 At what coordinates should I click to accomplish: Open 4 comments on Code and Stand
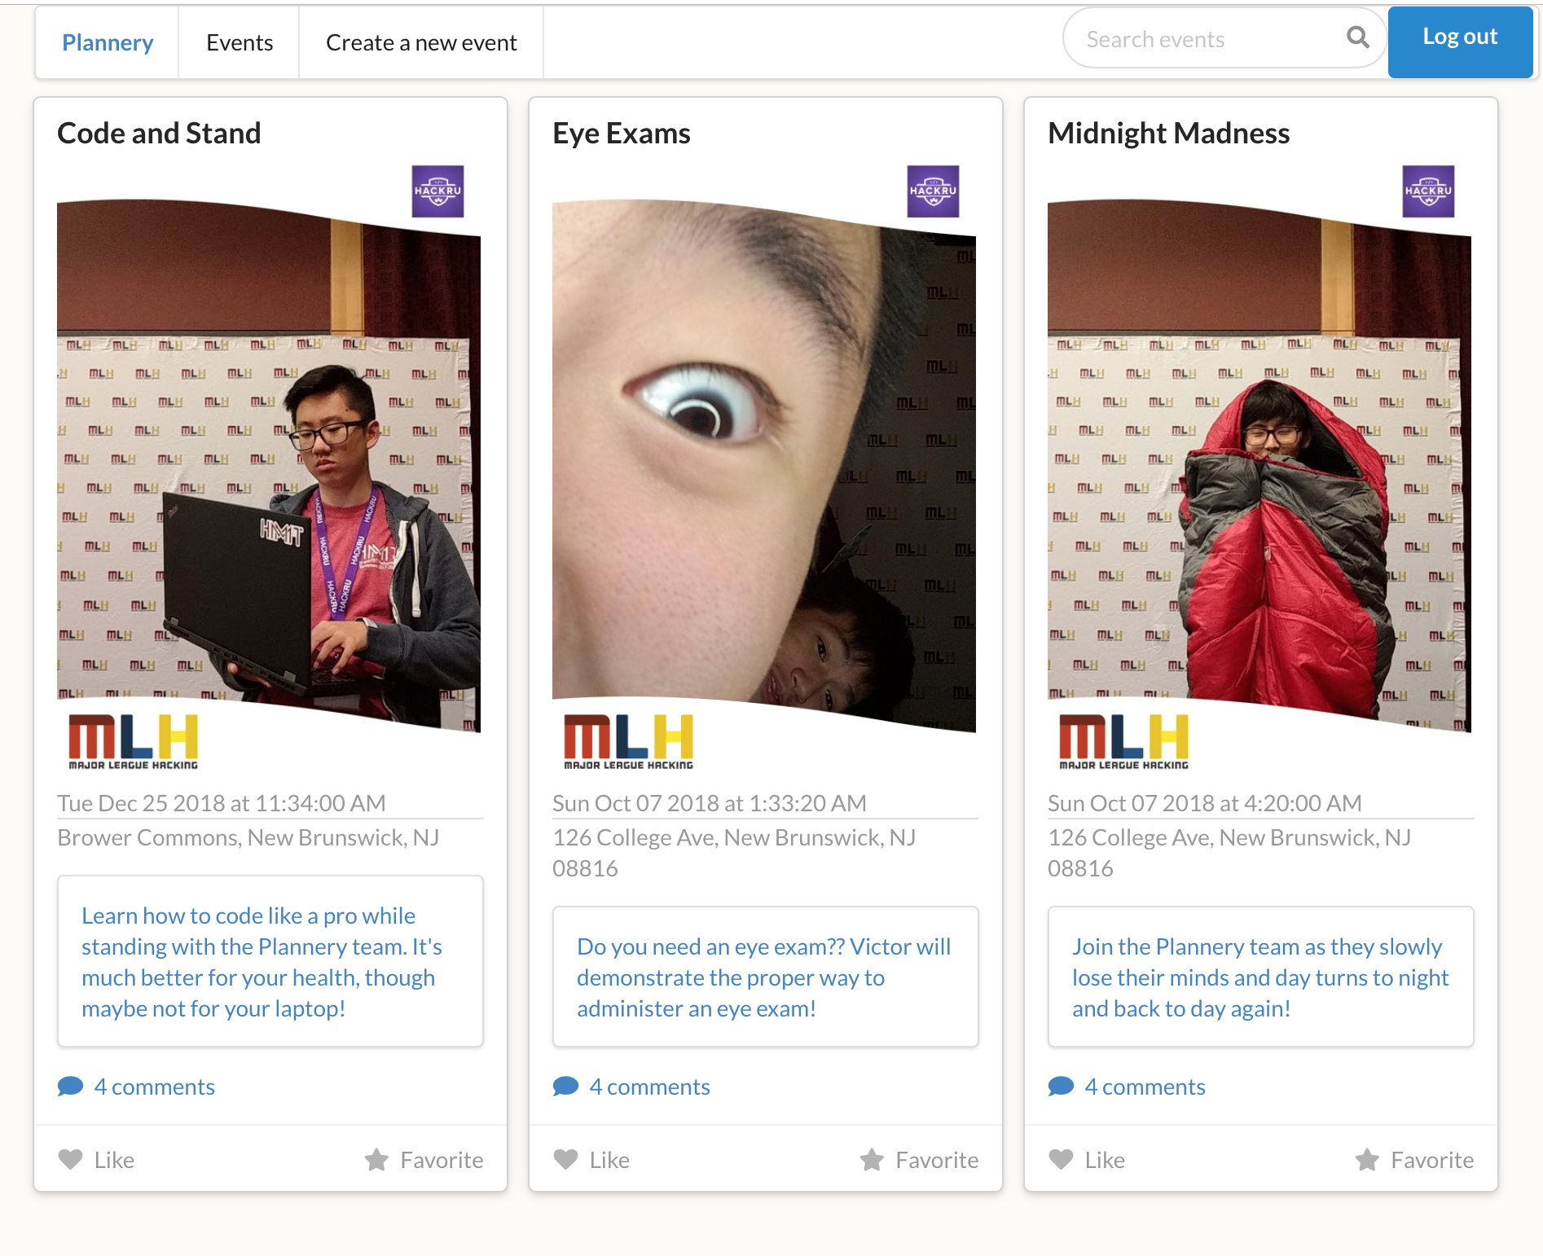pos(155,1087)
